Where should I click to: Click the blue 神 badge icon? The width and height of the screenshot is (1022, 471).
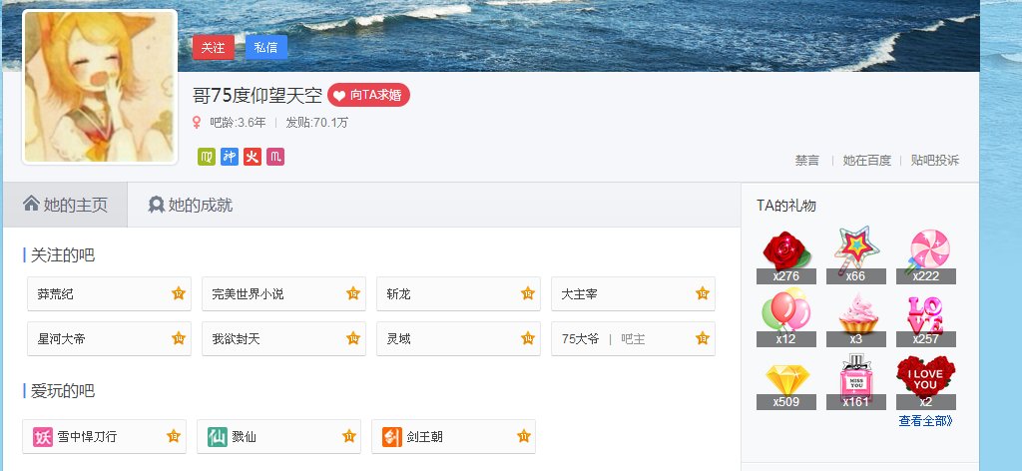[x=230, y=157]
